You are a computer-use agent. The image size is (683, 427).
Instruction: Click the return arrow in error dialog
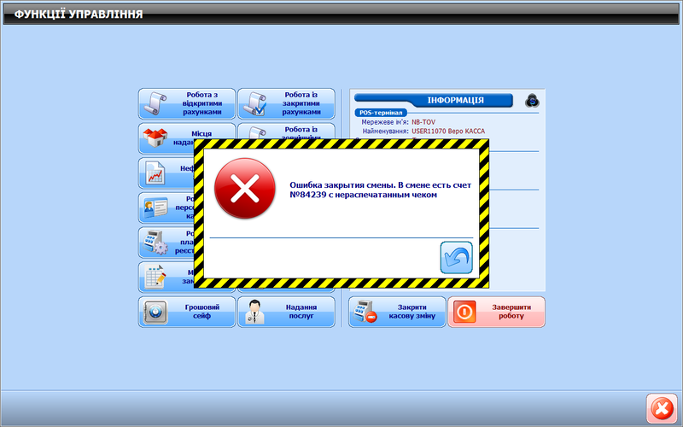tap(456, 258)
